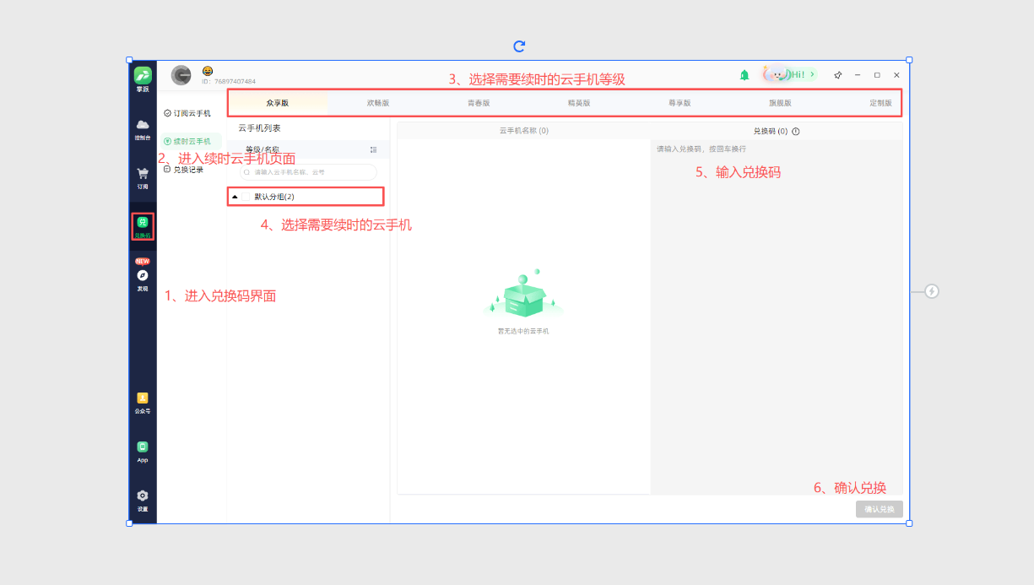Switch to the 旗舰版 tab
The width and height of the screenshot is (1034, 585).
(780, 103)
